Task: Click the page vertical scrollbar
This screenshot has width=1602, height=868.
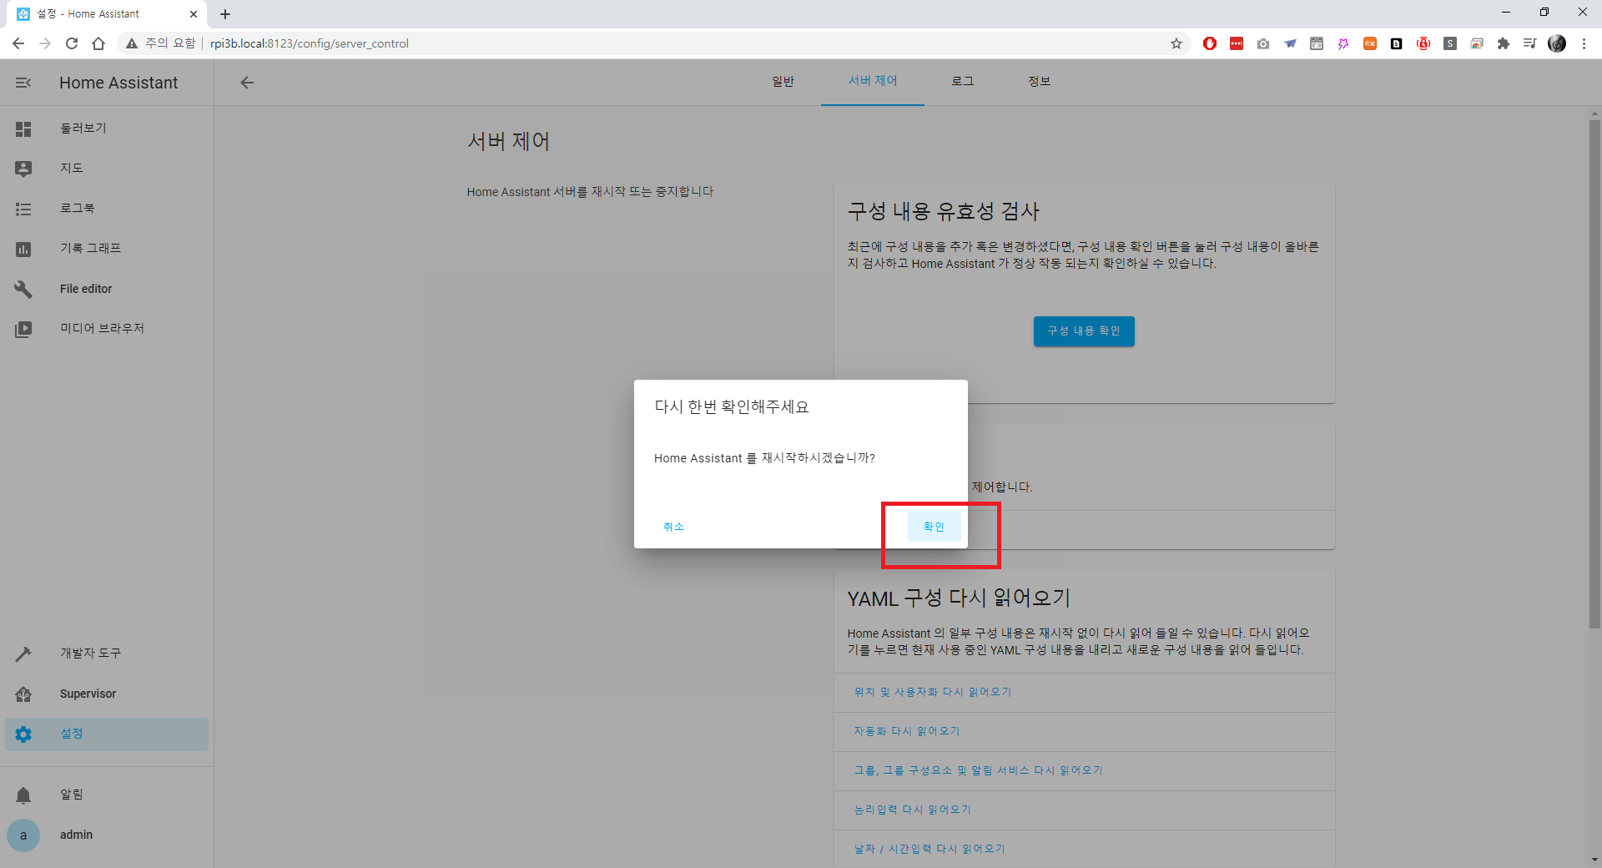Action: [1594, 374]
